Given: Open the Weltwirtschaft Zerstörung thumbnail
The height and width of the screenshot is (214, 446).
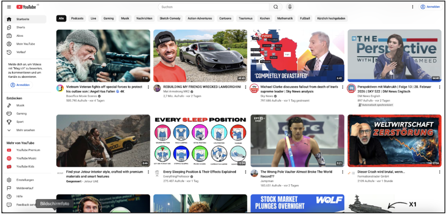Looking at the screenshot, I should pyautogui.click(x=395, y=141).
